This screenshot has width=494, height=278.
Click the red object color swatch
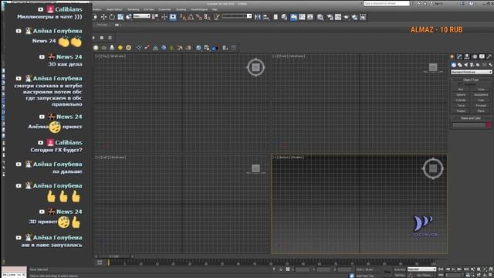(x=489, y=125)
